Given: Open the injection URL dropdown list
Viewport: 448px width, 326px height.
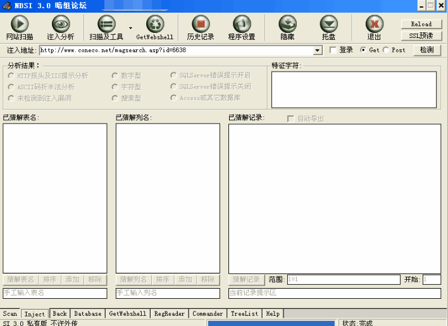Looking at the screenshot, I should click(317, 51).
